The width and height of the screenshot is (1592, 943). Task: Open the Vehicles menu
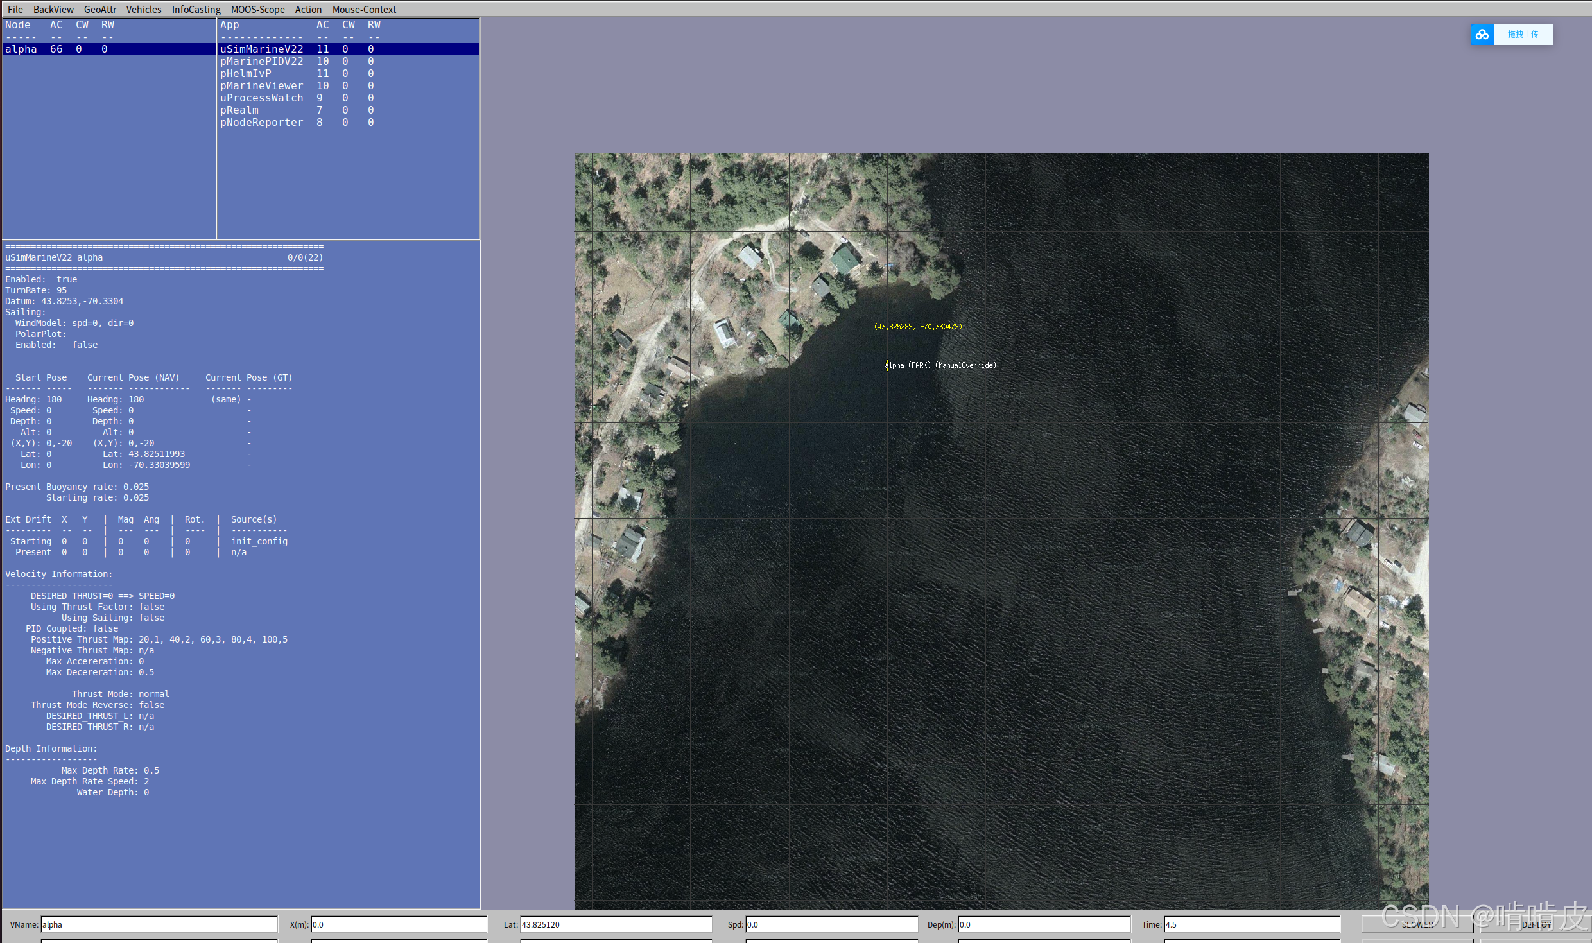pyautogui.click(x=144, y=10)
